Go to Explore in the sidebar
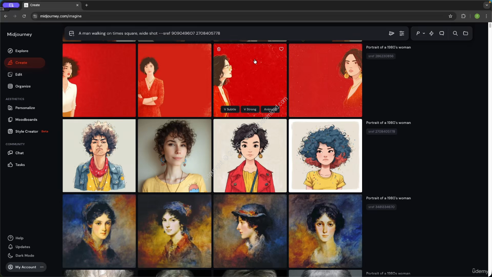492x277 pixels. [x=22, y=51]
